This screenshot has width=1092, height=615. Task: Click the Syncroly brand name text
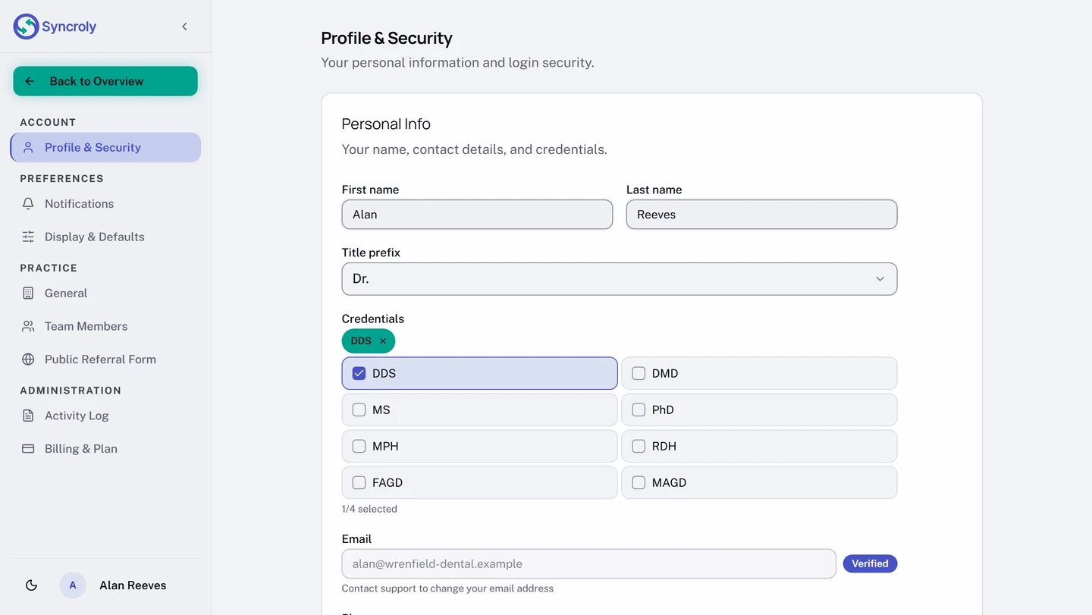69,27
